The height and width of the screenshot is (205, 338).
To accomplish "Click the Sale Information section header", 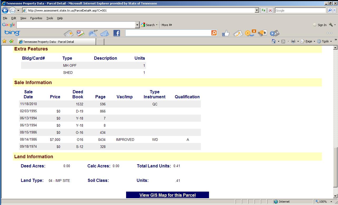I will click(x=167, y=82).
